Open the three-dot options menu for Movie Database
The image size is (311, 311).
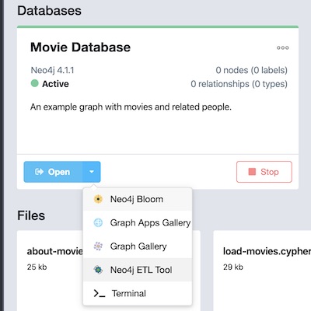(x=282, y=47)
